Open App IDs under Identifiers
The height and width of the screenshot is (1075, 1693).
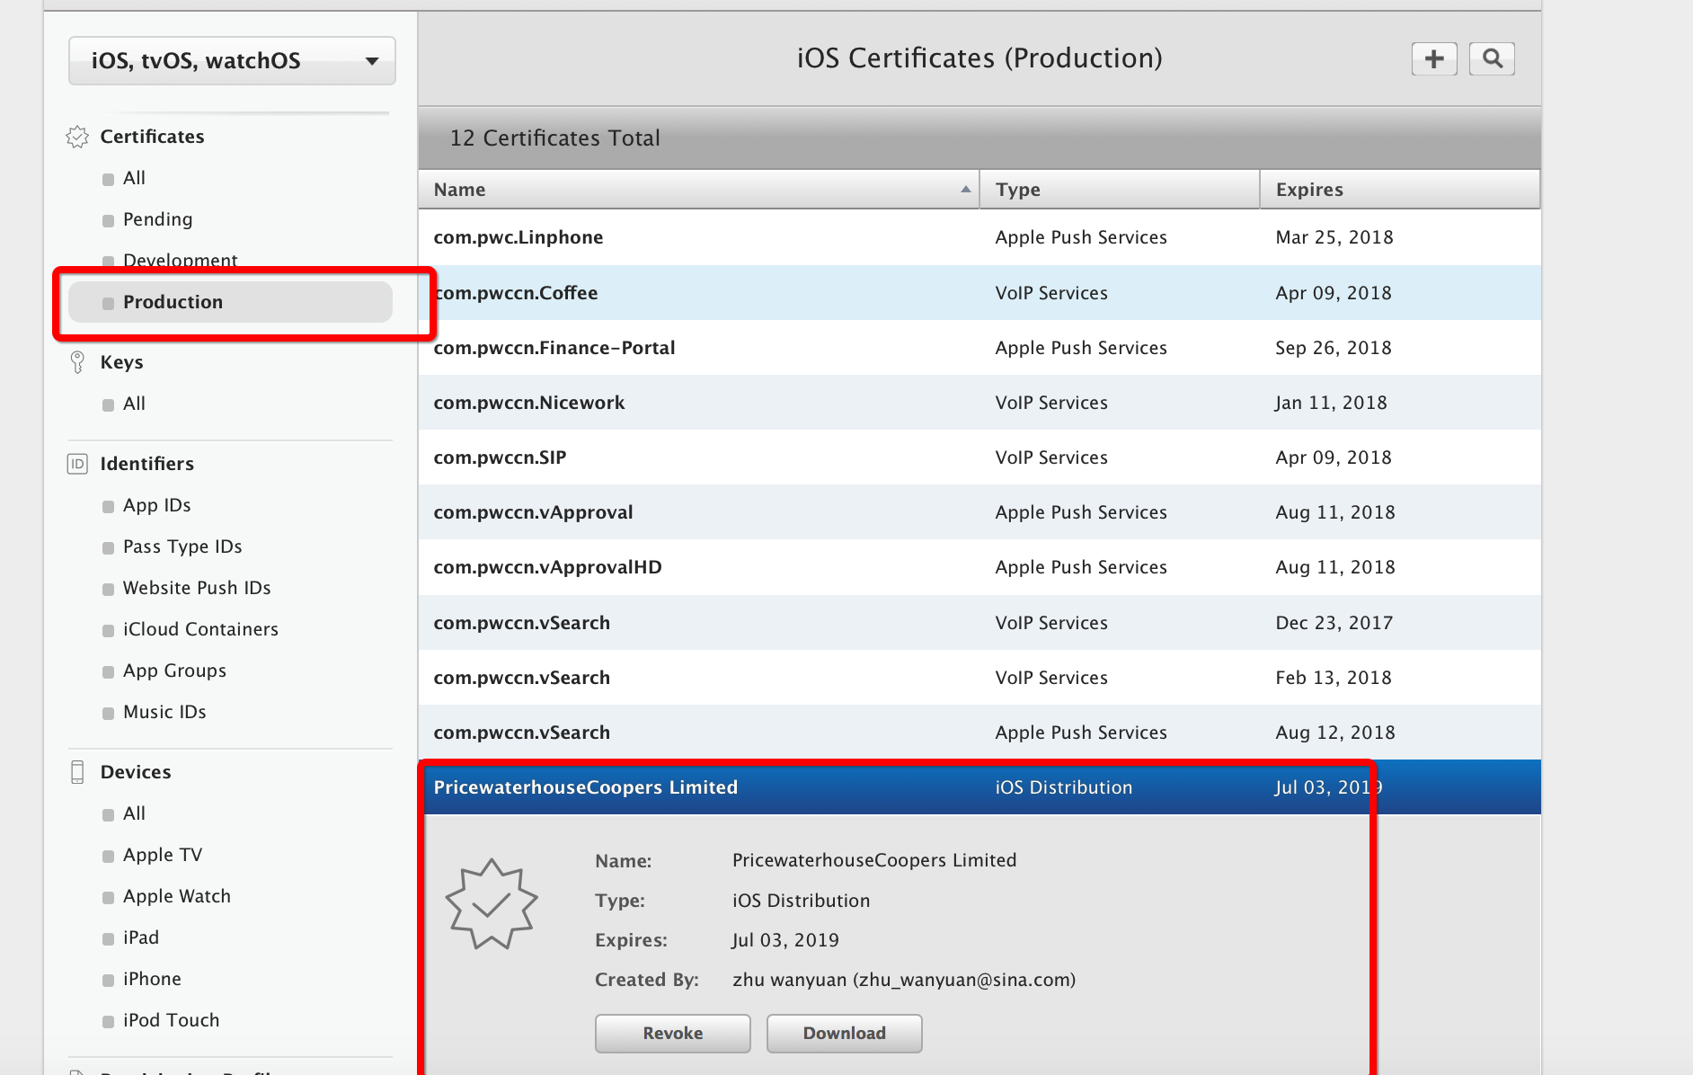(156, 505)
